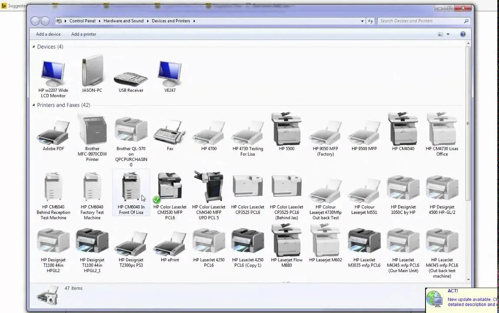This screenshot has height=313, width=499.
Task: Select HP CM6040 In Front Of Lisa
Action: click(x=131, y=193)
